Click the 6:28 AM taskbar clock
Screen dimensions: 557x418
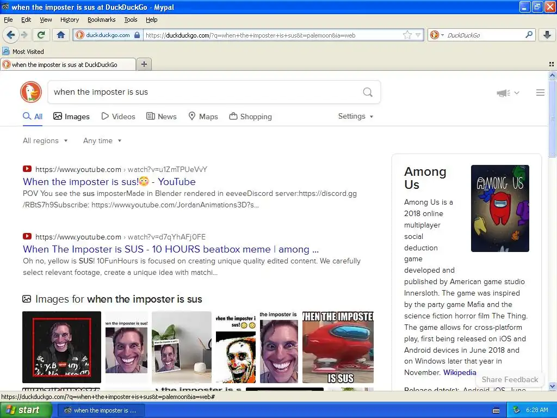tap(537, 410)
